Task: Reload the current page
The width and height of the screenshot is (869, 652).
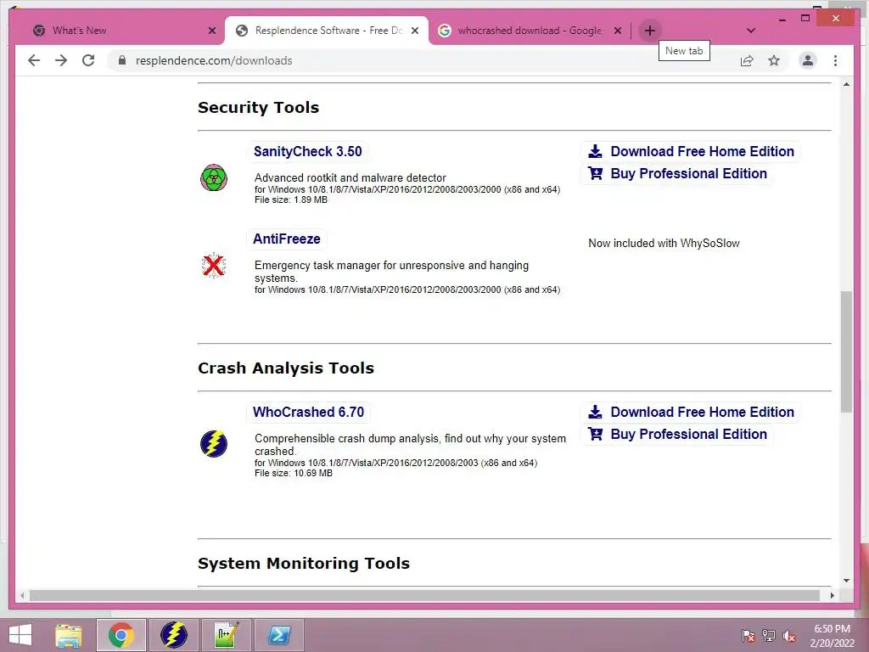Action: point(88,60)
